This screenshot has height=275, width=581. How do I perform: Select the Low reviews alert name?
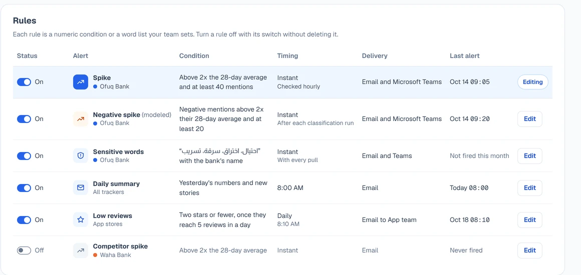113,216
